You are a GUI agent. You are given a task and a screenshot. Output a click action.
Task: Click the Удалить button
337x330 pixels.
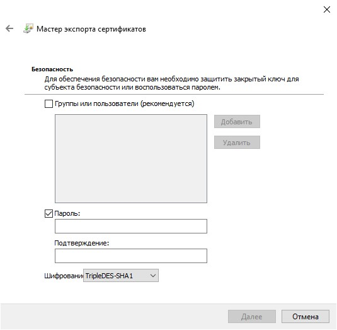click(237, 143)
